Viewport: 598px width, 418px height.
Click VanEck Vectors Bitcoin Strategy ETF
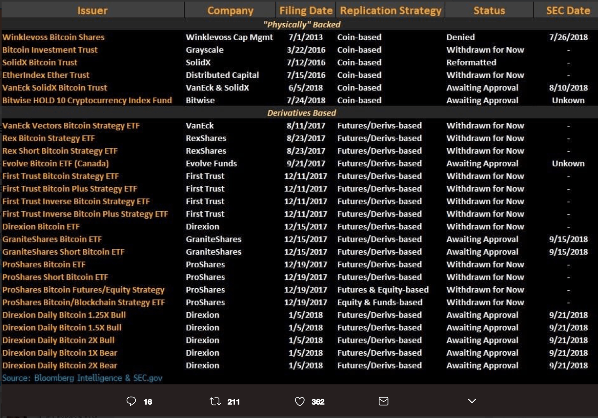71,125
